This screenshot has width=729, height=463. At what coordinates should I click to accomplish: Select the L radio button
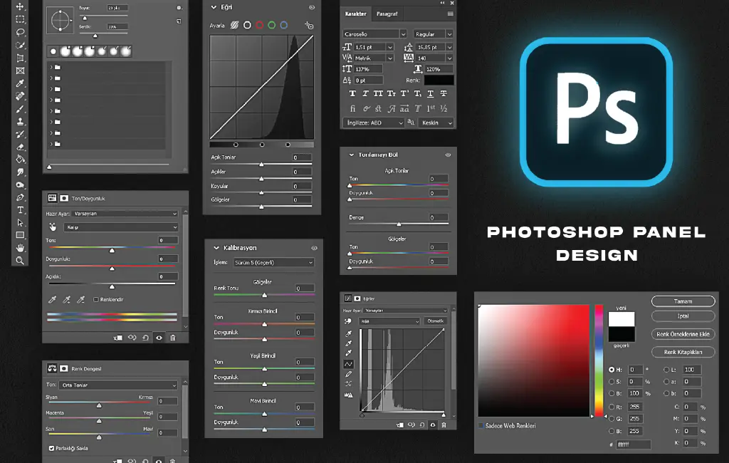point(666,370)
